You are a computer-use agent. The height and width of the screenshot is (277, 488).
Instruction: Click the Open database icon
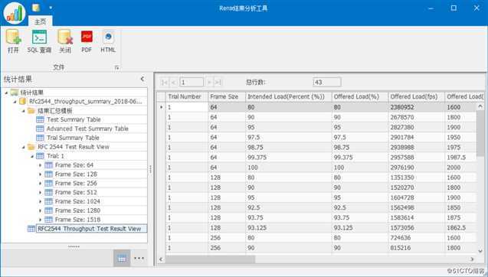pyautogui.click(x=13, y=41)
